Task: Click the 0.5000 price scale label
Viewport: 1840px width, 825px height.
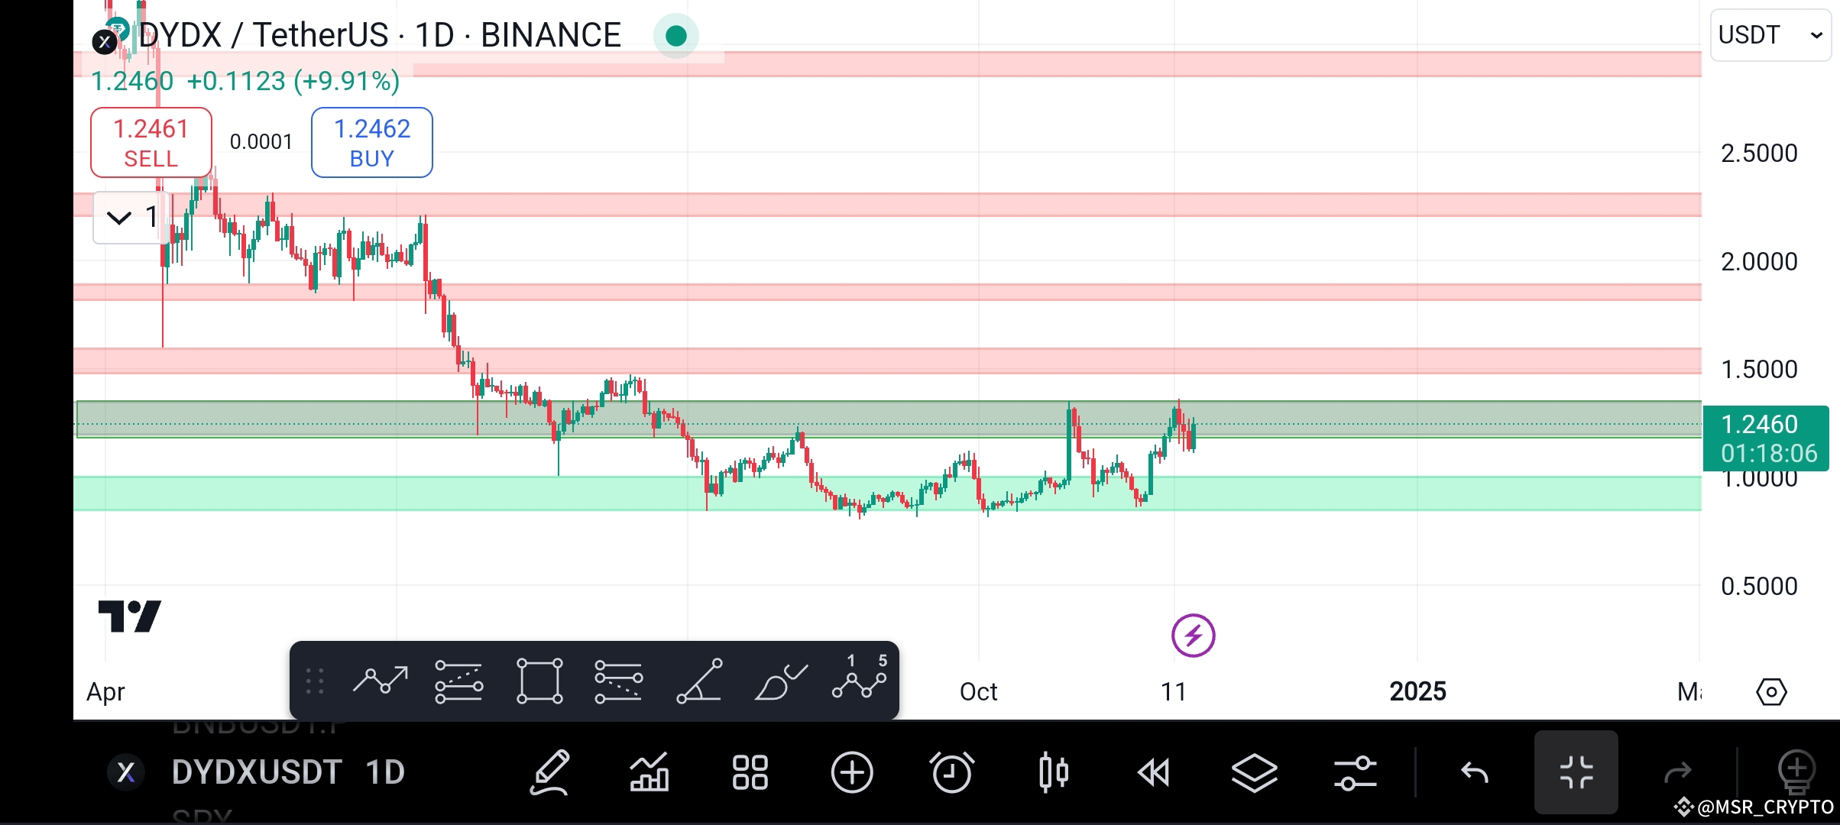Action: click(x=1760, y=587)
